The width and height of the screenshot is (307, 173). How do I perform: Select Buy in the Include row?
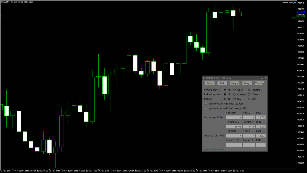(x=234, y=99)
